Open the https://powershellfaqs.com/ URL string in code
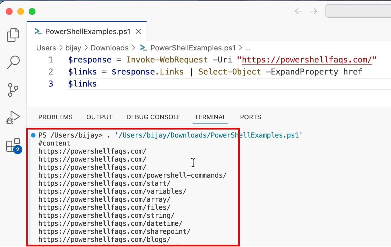The height and width of the screenshot is (247, 391). (x=307, y=60)
